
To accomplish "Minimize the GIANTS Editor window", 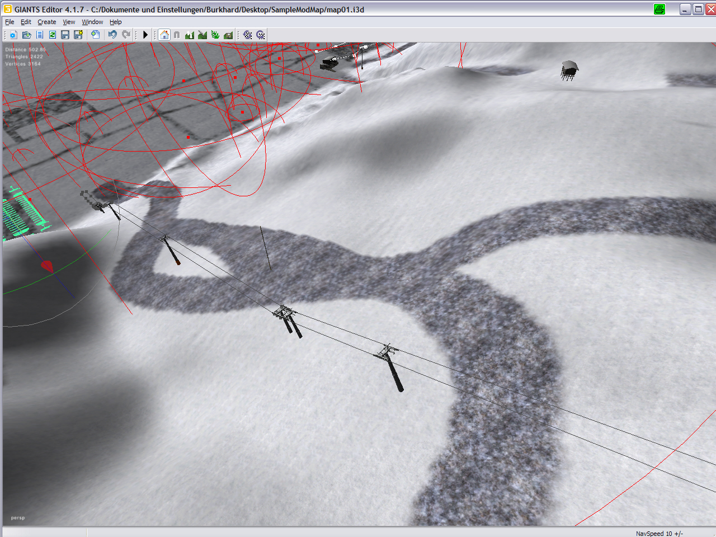I will pos(685,9).
